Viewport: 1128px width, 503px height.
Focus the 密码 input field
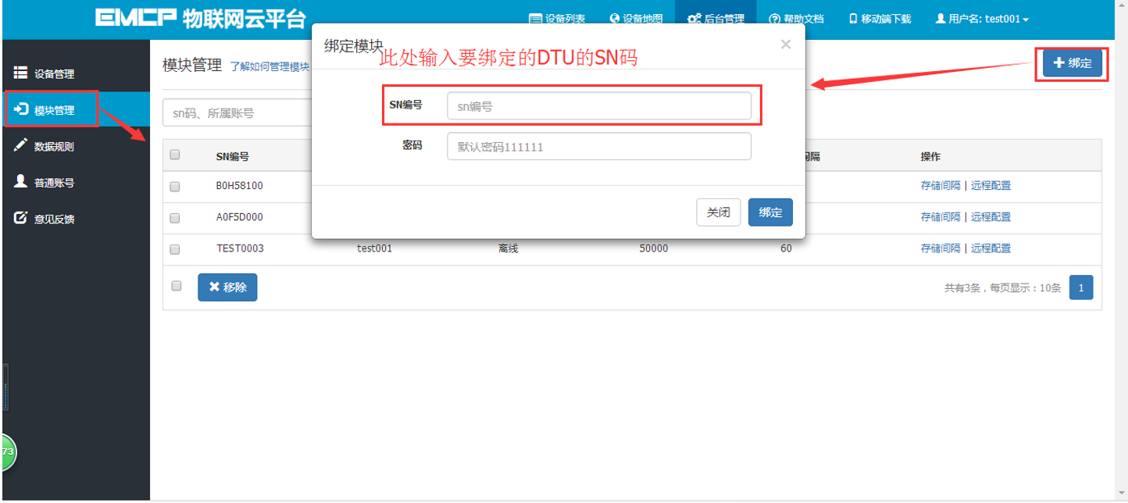(x=599, y=146)
